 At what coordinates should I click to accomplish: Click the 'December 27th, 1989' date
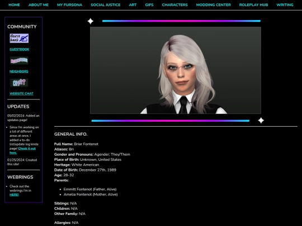click(x=97, y=170)
